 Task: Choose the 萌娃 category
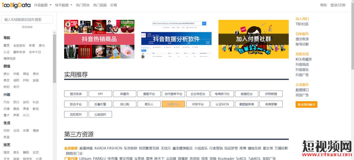26,74
